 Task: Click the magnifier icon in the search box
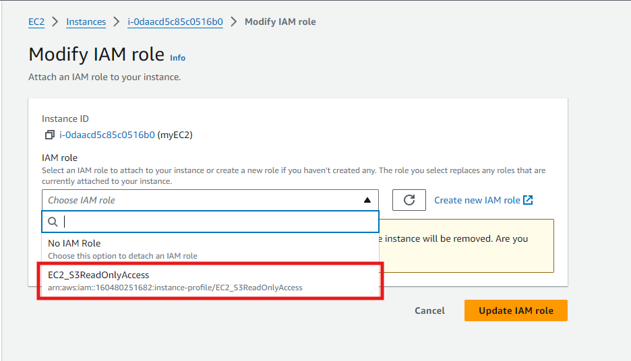click(x=52, y=221)
